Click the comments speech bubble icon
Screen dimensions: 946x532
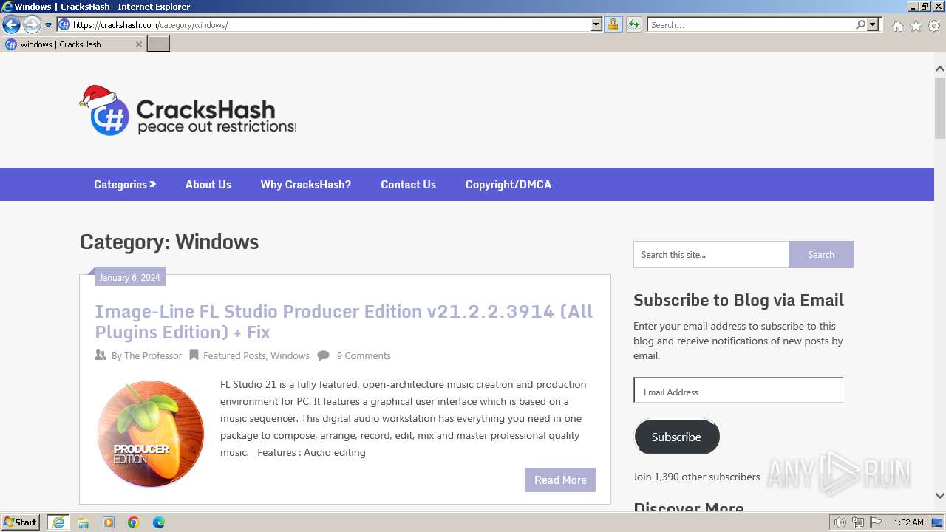(323, 355)
